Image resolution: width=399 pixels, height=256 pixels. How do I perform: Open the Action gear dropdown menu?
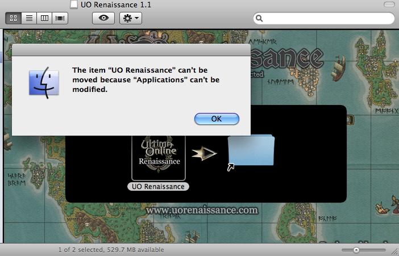pos(131,18)
